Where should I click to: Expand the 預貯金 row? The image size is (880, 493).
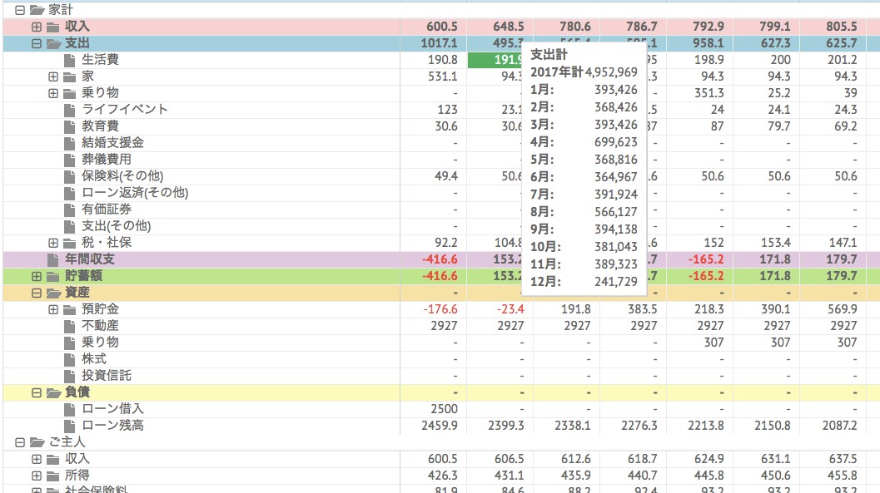[53, 309]
